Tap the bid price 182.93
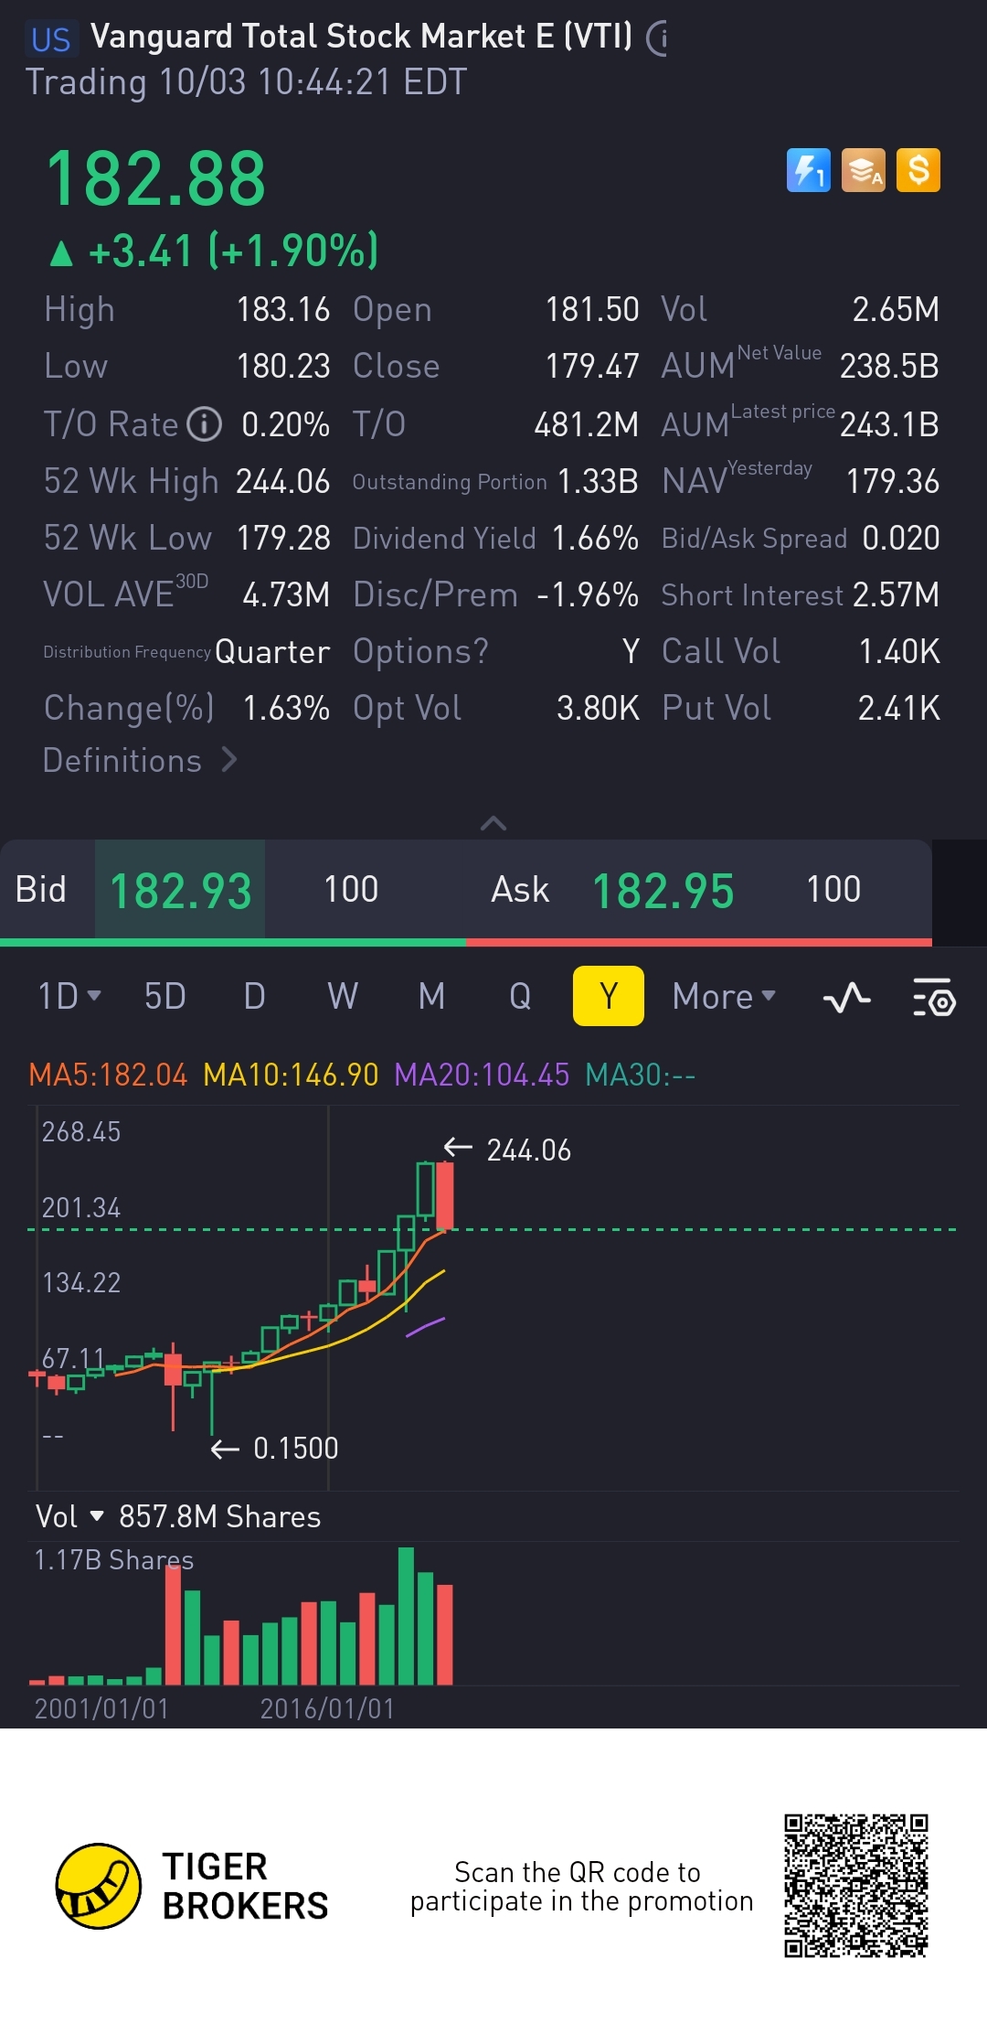The width and height of the screenshot is (987, 2044). point(180,891)
